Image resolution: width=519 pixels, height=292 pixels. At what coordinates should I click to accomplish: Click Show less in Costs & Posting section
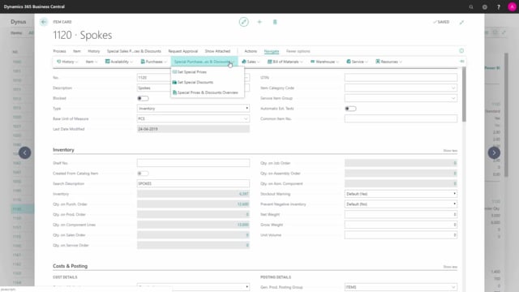coord(450,267)
